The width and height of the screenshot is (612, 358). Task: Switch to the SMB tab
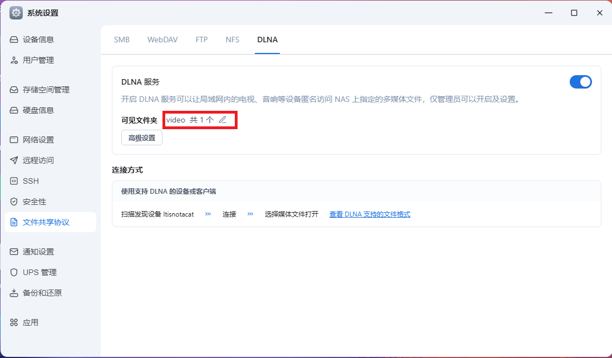pyautogui.click(x=122, y=40)
